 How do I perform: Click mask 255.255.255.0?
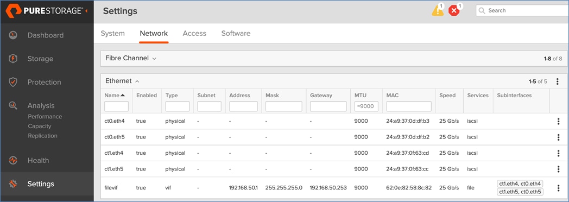284,188
